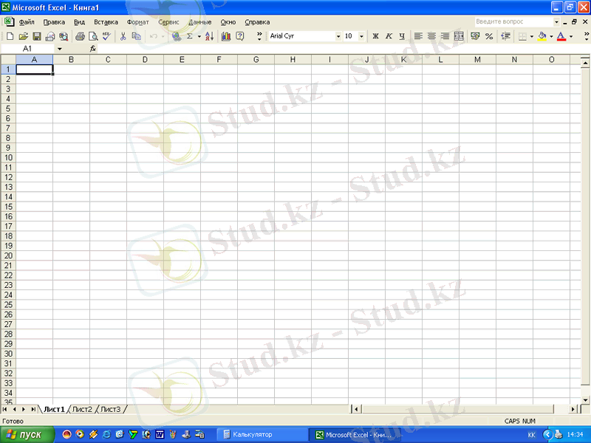Click Merge and Center icon
Screen dimensions: 591x443
point(459,36)
